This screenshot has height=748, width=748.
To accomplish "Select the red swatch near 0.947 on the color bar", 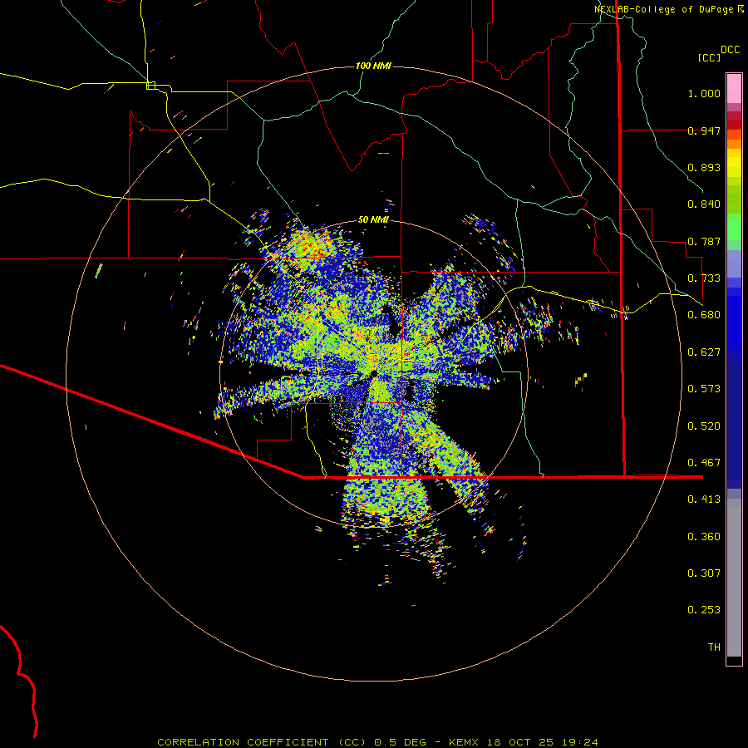I will tap(734, 124).
